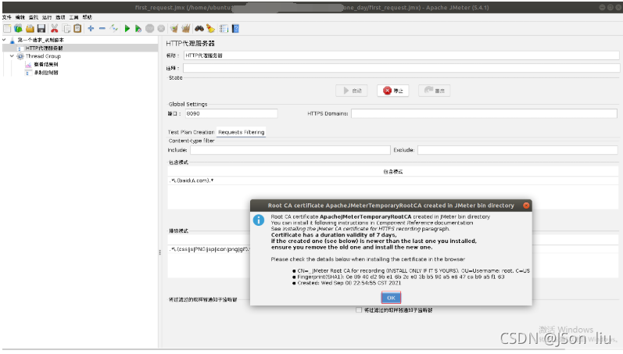Open the Function Helper list icon
The height and width of the screenshot is (354, 623).
(224, 29)
